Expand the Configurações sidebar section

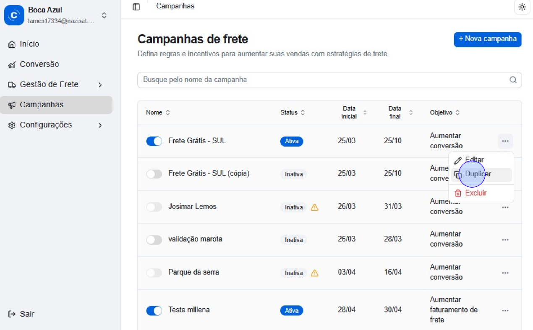(100, 125)
